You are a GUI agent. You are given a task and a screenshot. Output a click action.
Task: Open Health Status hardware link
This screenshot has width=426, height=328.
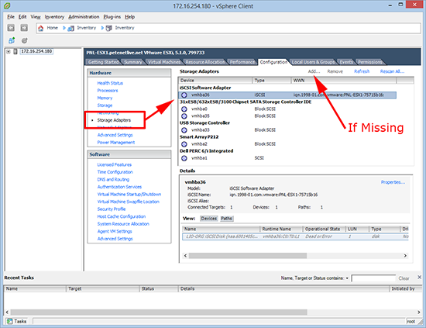click(110, 83)
